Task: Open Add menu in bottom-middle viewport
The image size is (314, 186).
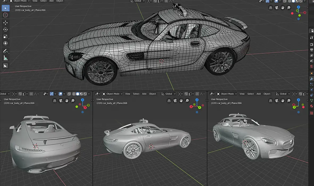Action: (x=144, y=94)
